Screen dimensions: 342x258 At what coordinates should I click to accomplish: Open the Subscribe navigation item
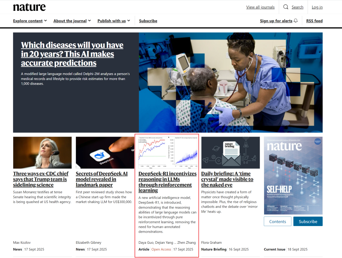[x=148, y=21]
